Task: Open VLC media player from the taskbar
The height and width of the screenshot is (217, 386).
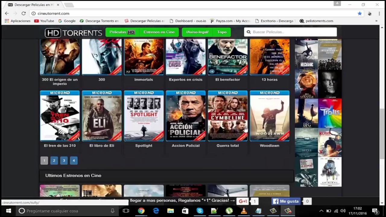Action: [244, 211]
